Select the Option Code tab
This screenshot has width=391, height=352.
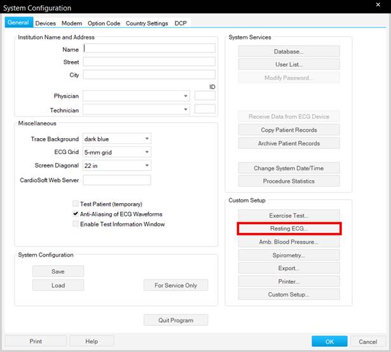coord(104,24)
